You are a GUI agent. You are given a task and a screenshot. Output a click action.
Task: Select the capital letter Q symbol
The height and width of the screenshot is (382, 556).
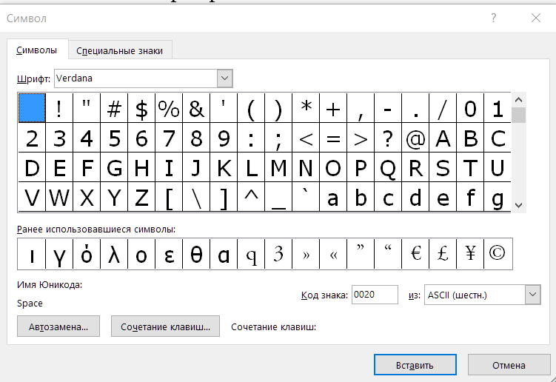pyautogui.click(x=388, y=167)
